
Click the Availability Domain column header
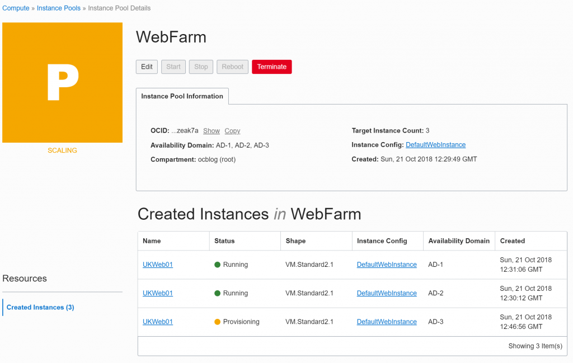click(459, 241)
